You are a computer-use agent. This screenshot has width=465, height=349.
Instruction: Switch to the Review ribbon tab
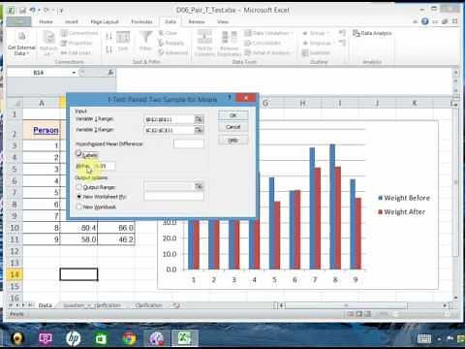(x=197, y=21)
